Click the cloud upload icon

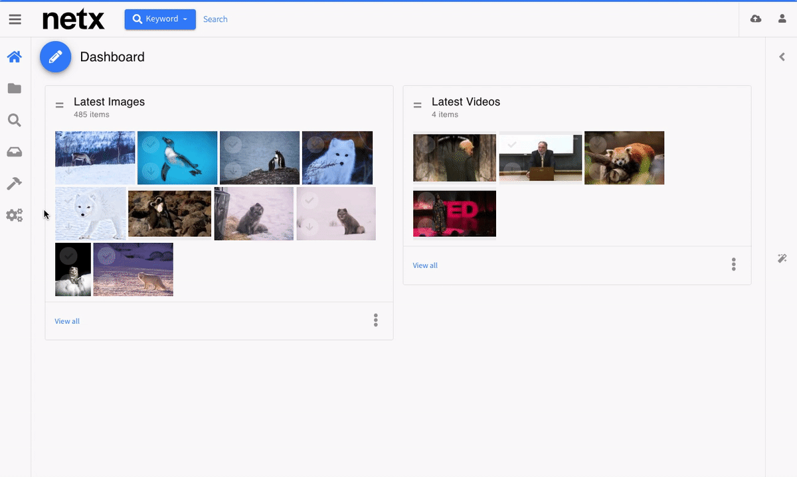point(756,19)
